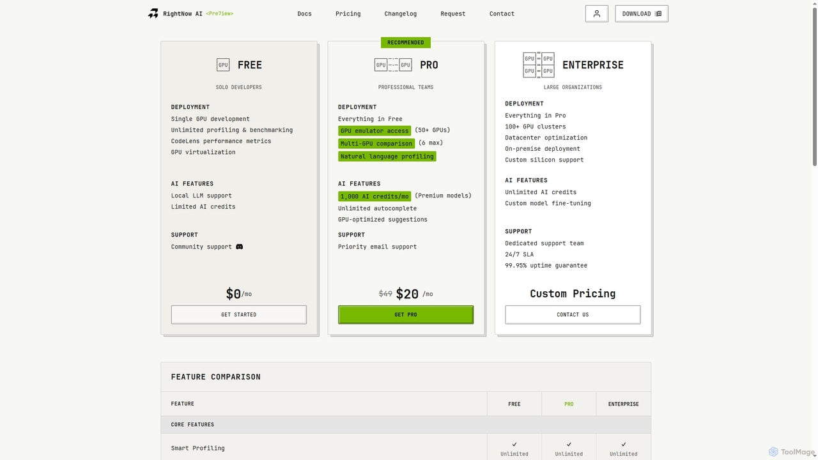Click Unlimited profiling & benchmarking text
The height and width of the screenshot is (460, 818).
tap(232, 130)
